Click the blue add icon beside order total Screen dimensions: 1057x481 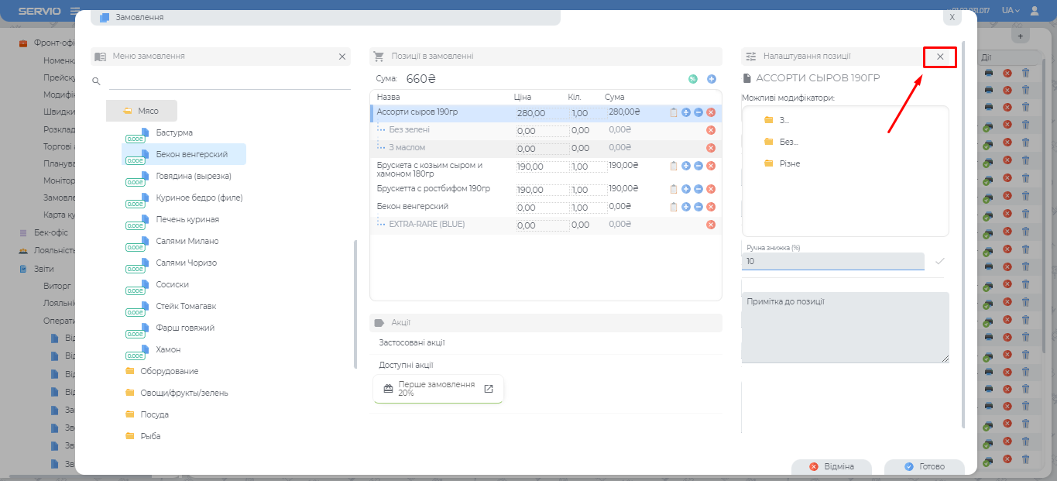coord(712,79)
